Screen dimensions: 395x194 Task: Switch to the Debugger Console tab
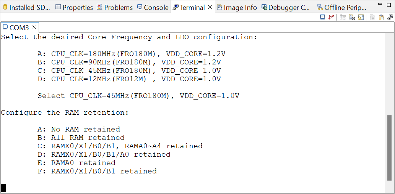coord(286,7)
